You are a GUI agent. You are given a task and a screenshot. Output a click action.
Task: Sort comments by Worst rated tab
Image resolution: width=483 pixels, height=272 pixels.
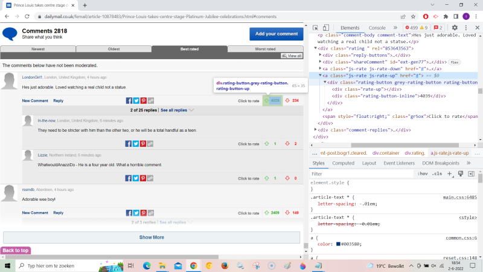(266, 48)
